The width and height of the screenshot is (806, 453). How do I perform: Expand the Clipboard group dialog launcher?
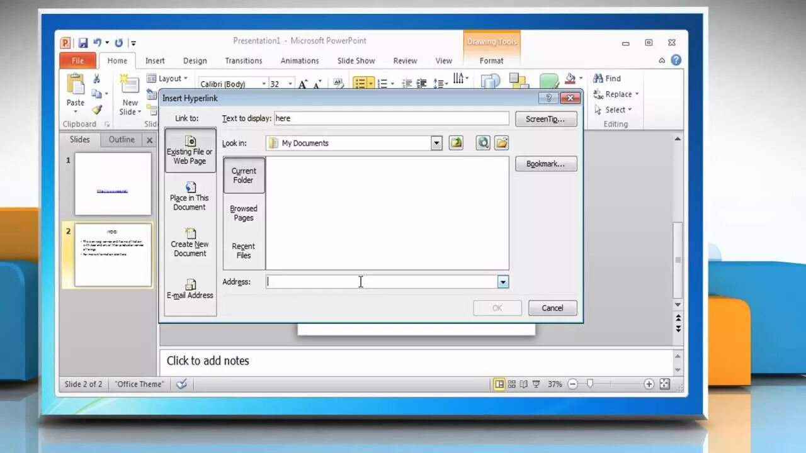[x=107, y=125]
